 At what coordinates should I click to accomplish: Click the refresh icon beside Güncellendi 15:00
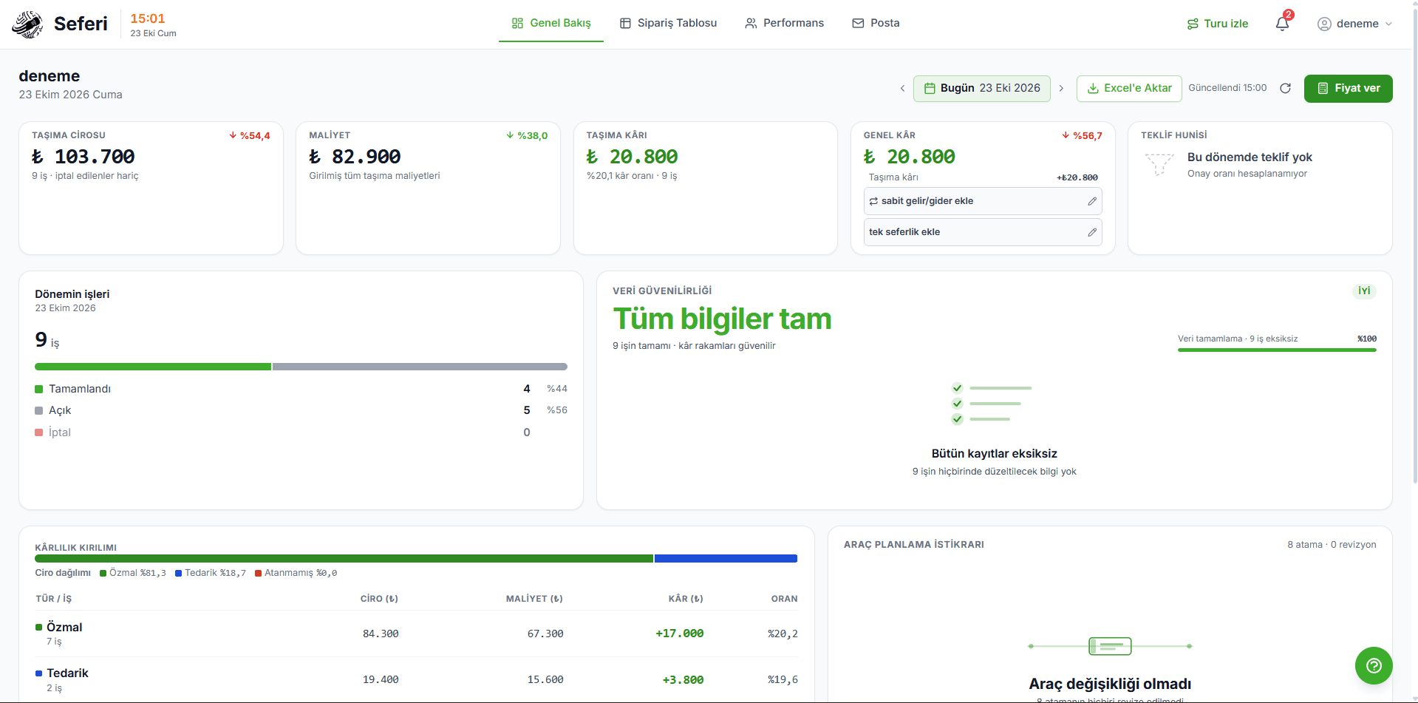click(x=1285, y=89)
